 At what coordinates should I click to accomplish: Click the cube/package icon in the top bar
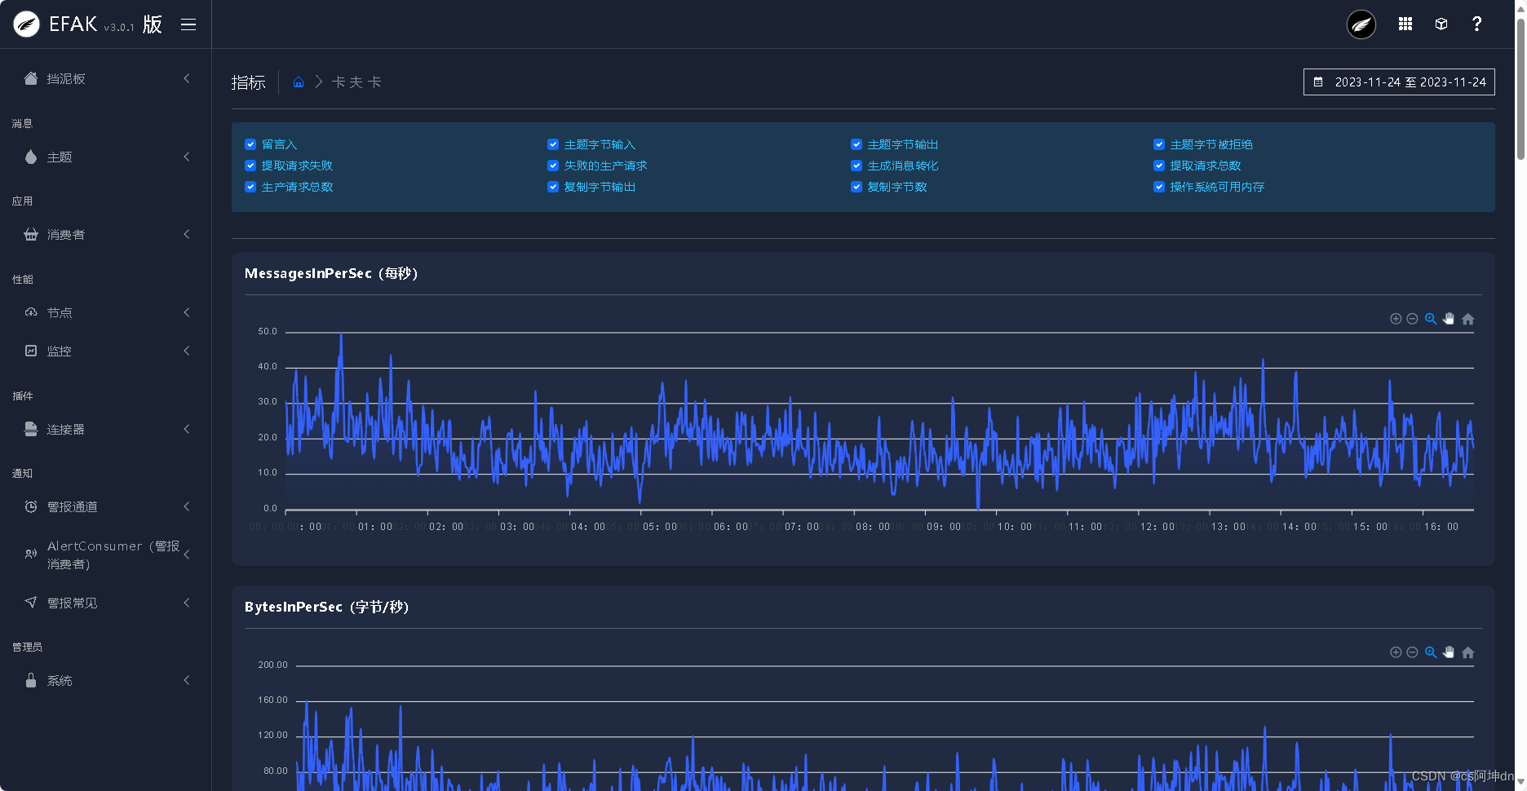[x=1441, y=24]
